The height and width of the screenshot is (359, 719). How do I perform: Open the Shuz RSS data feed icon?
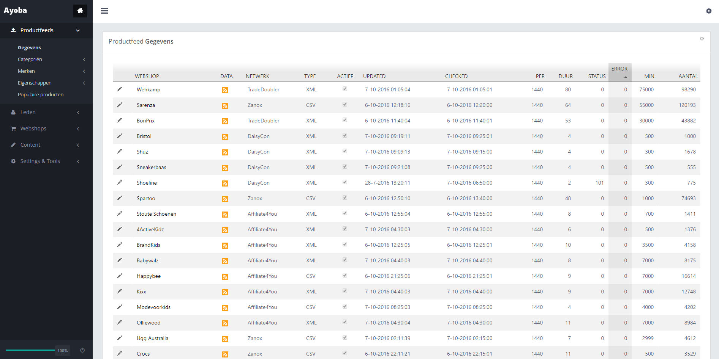225,152
